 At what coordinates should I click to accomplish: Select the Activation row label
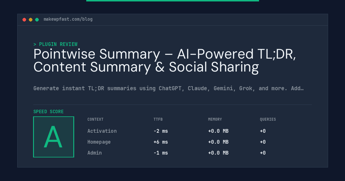(102, 131)
